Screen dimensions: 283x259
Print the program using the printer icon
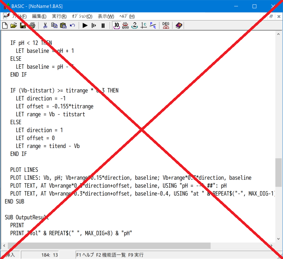(x=32, y=26)
